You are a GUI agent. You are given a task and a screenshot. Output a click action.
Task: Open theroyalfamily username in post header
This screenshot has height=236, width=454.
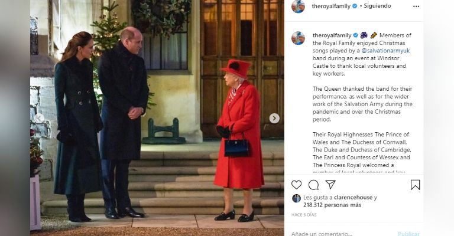[x=331, y=6]
